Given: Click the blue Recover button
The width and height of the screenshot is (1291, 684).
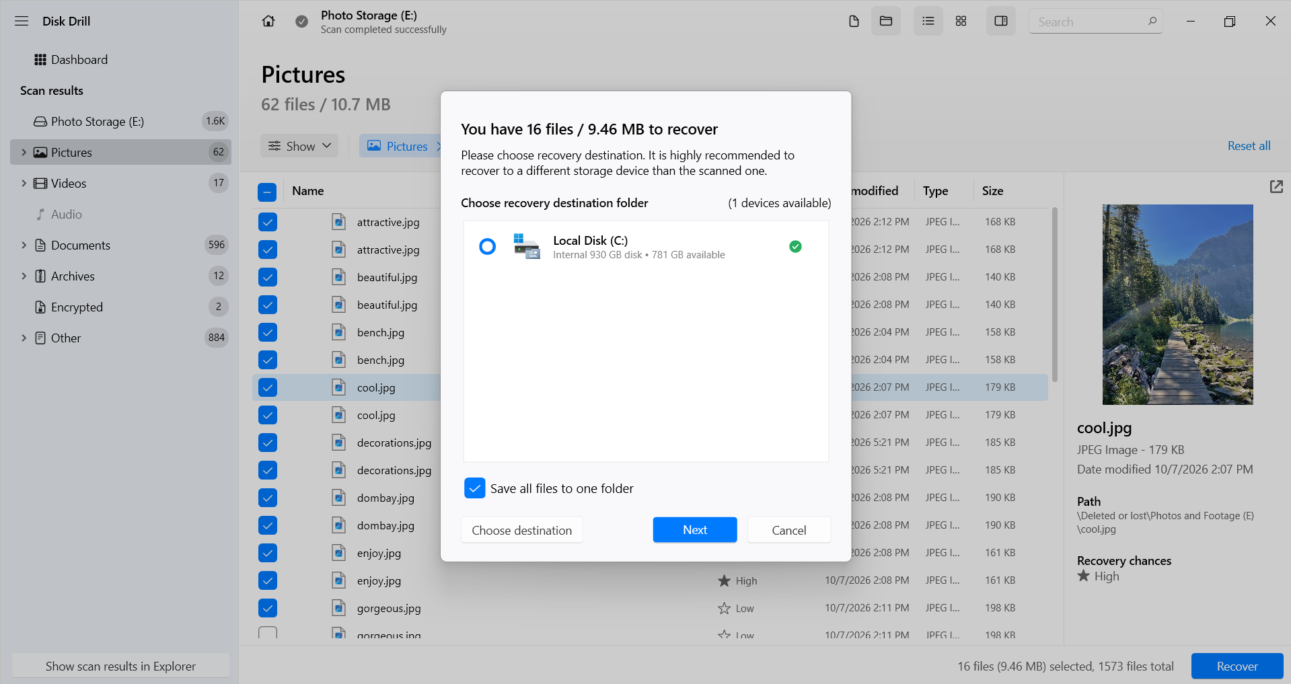Looking at the screenshot, I should point(1237,667).
